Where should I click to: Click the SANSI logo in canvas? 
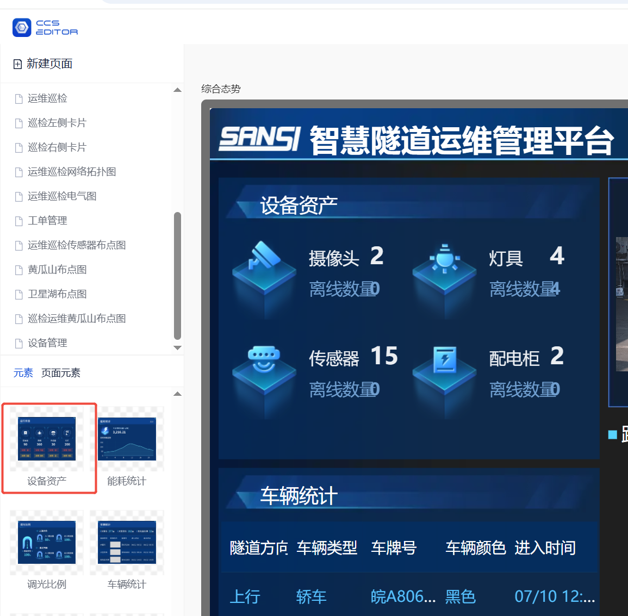[260, 139]
